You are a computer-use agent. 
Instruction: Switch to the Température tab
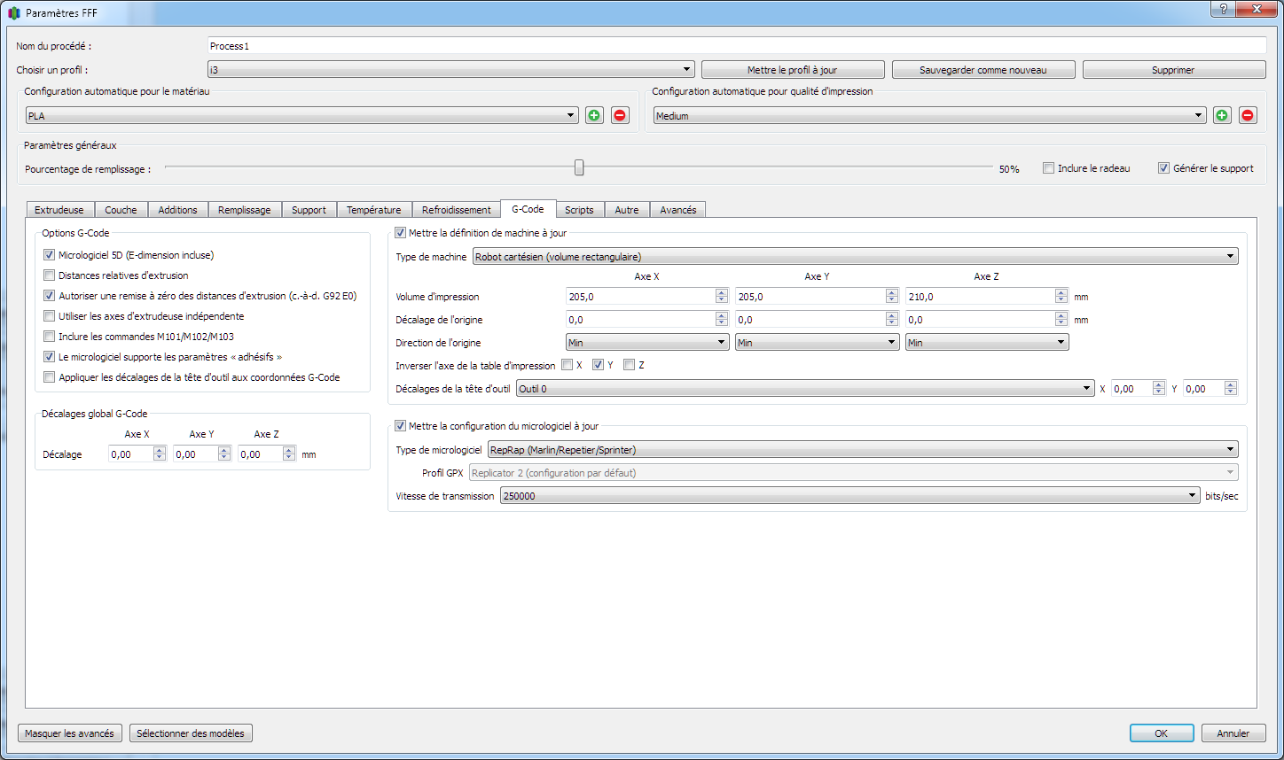[x=373, y=210]
